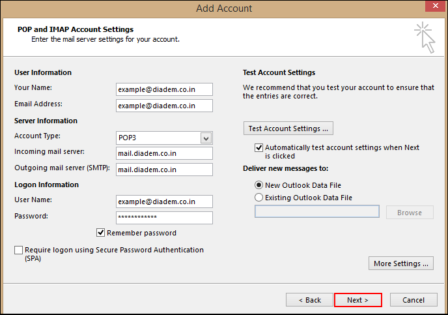Click the Email Address input field
Viewport: 448px width, 315px height.
(164, 106)
